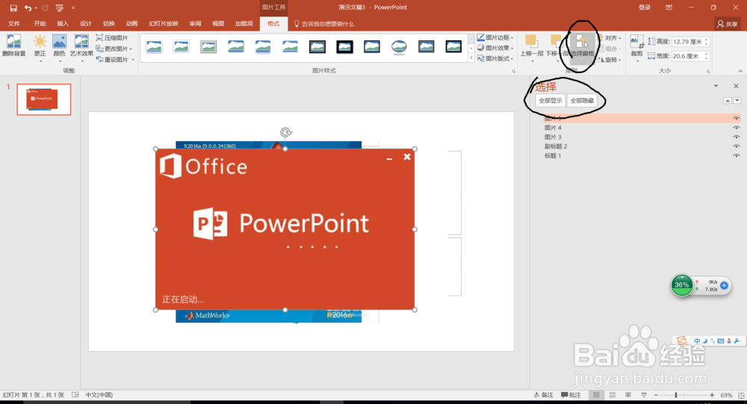Collapse the ribbon with the chevron
This screenshot has height=404, width=747.
(740, 71)
